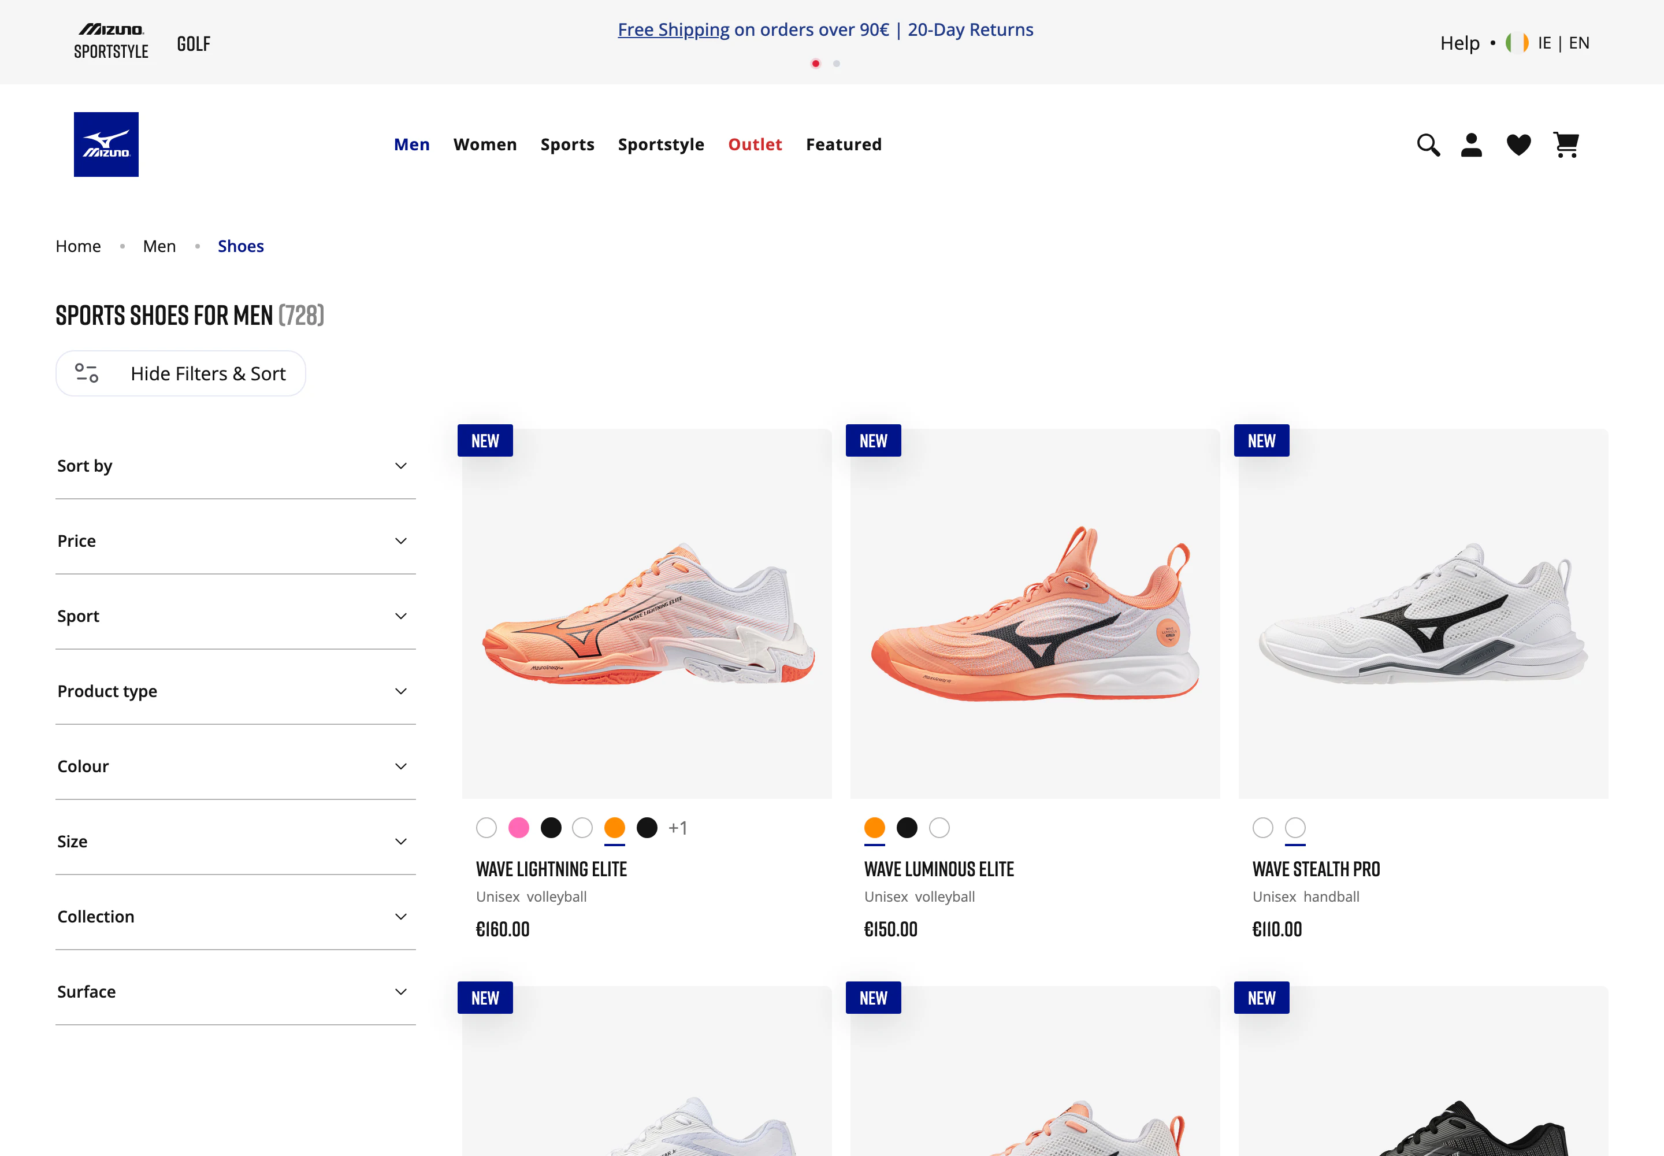
Task: Open the Men menu
Action: point(412,144)
